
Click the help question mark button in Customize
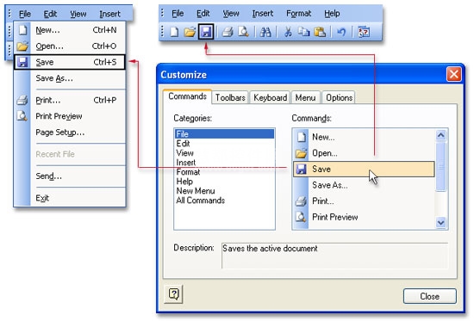[174, 293]
